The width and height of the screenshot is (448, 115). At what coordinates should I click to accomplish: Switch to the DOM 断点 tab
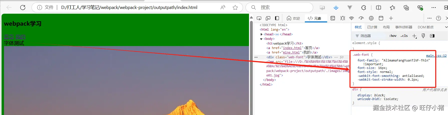click(x=425, y=27)
